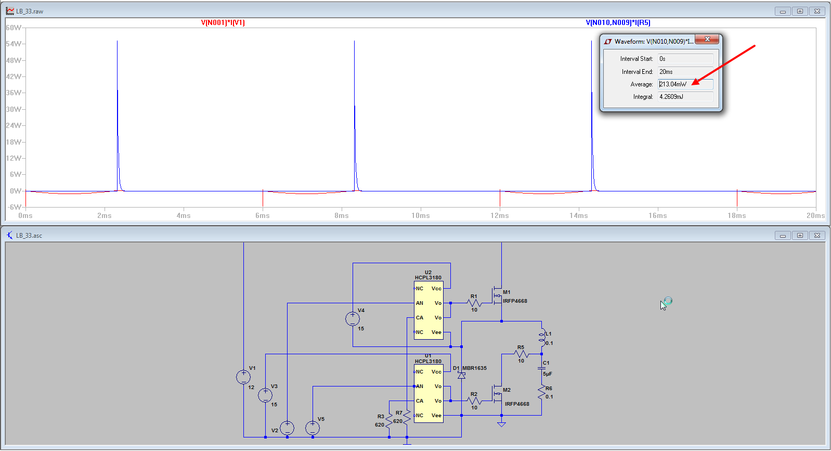Click the D1 MBR1635 diode symbol
The image size is (831, 451).
point(461,375)
